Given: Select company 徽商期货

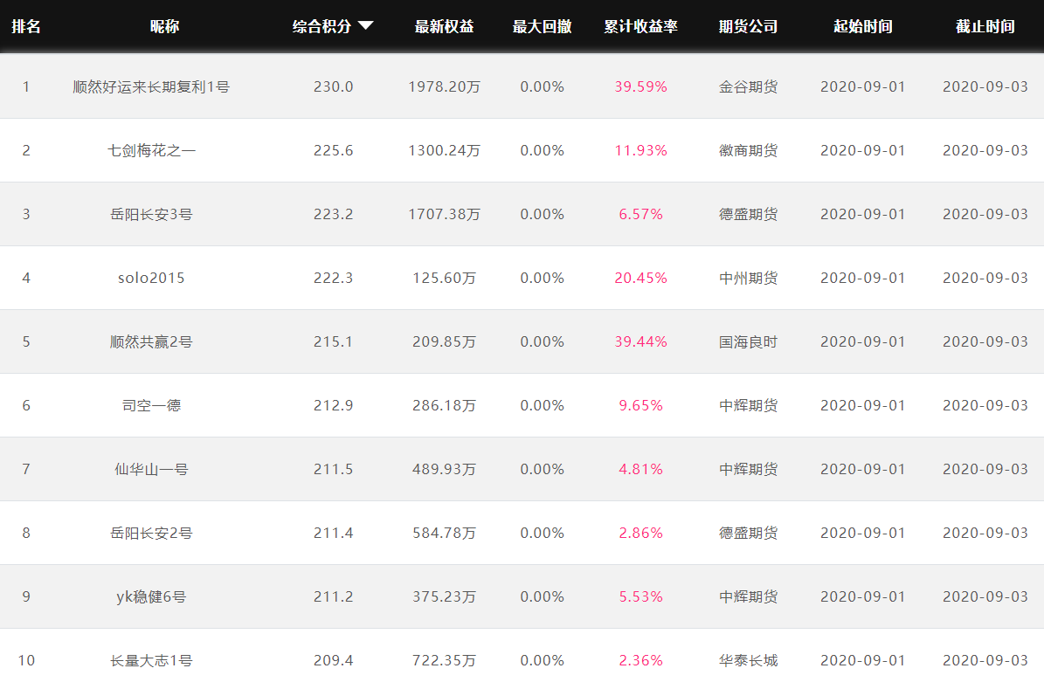Looking at the screenshot, I should click(x=749, y=150).
